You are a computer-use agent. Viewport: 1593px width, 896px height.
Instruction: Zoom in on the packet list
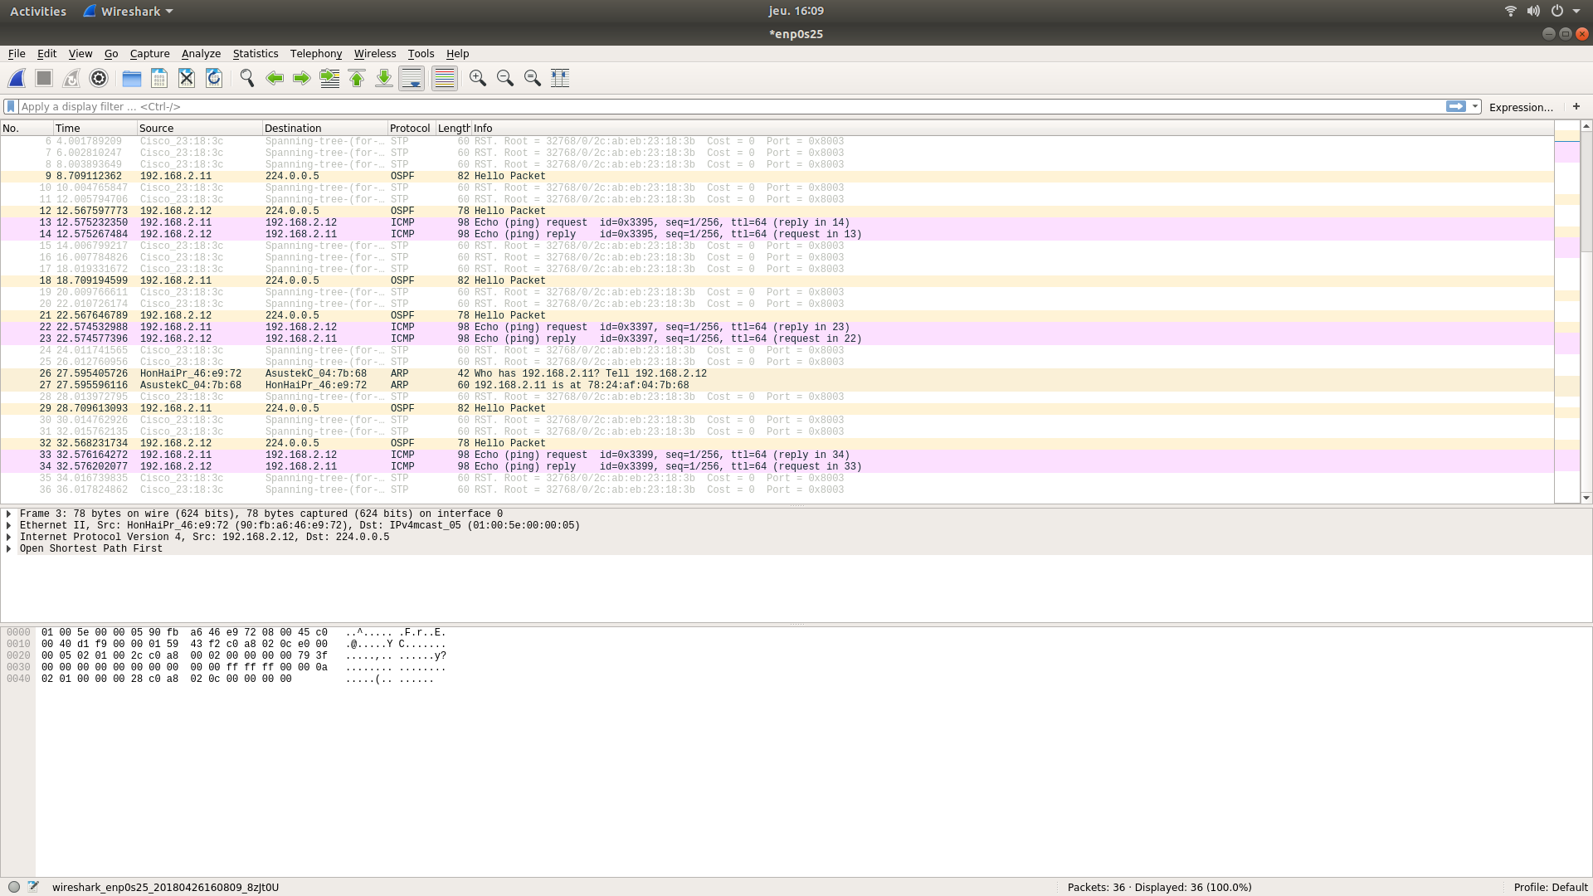pyautogui.click(x=477, y=78)
